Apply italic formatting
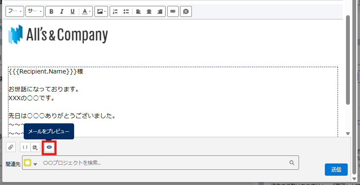Screen dimensions: 360x185 [62, 11]
